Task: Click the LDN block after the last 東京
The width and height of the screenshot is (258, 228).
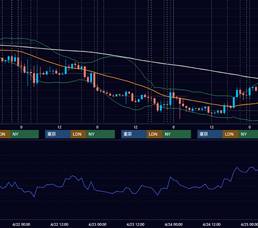Action: tap(231, 134)
